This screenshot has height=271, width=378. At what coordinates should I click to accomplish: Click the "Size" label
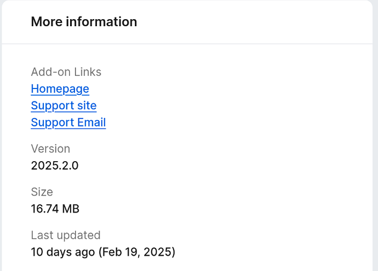point(42,192)
